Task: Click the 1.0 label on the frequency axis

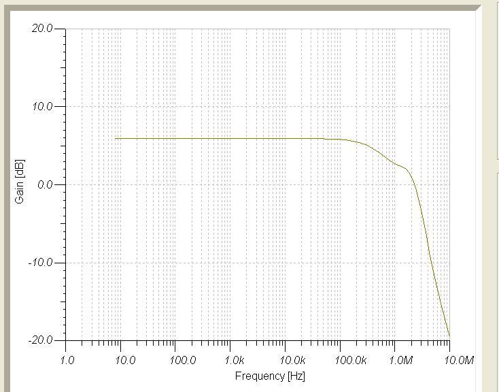Action: (x=67, y=361)
